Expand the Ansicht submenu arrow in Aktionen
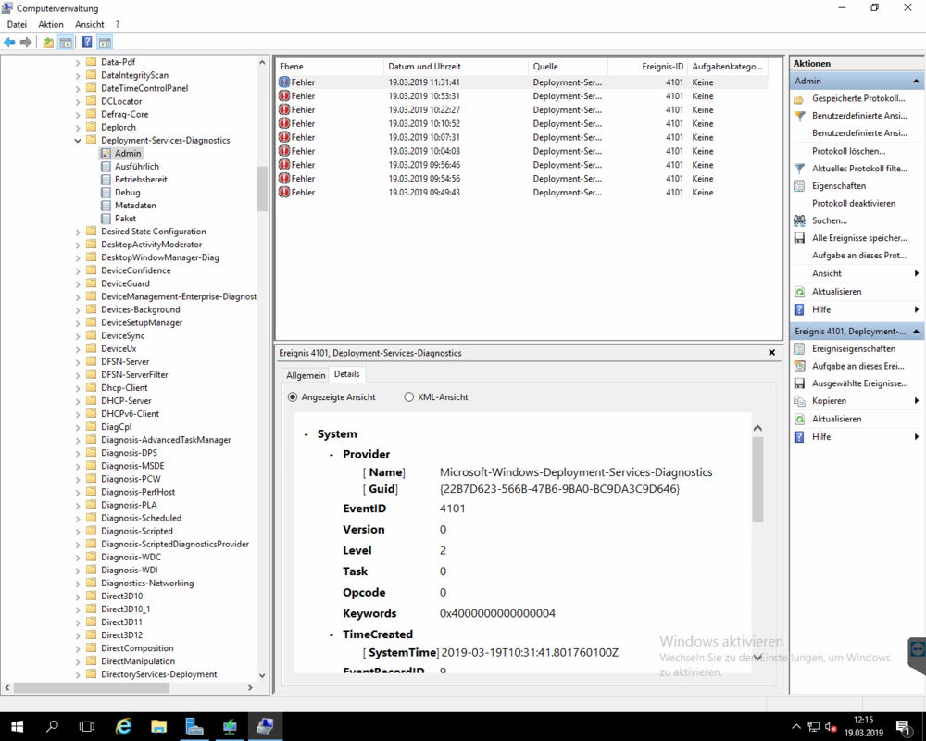The height and width of the screenshot is (741, 926). coord(917,273)
